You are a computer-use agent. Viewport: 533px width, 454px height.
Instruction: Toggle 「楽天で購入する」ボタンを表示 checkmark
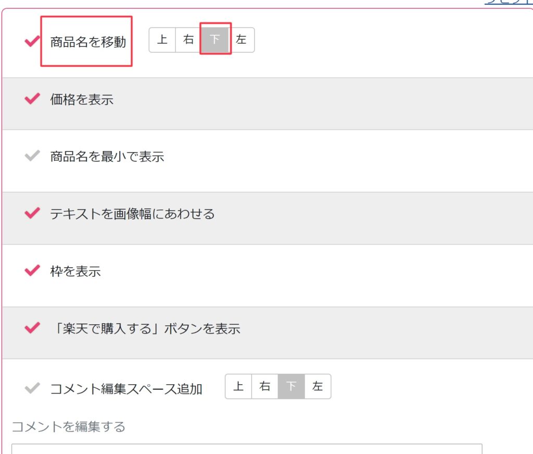[x=32, y=328]
